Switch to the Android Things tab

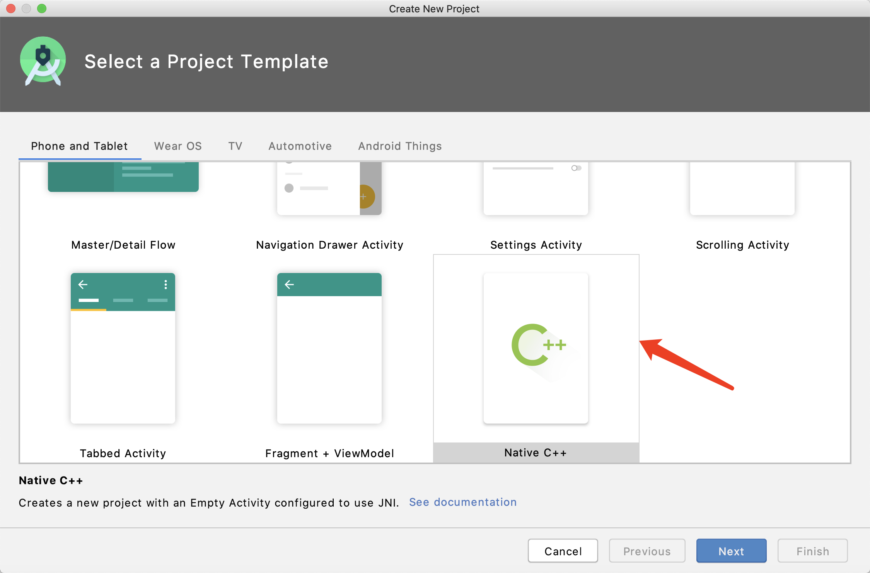[x=399, y=146]
